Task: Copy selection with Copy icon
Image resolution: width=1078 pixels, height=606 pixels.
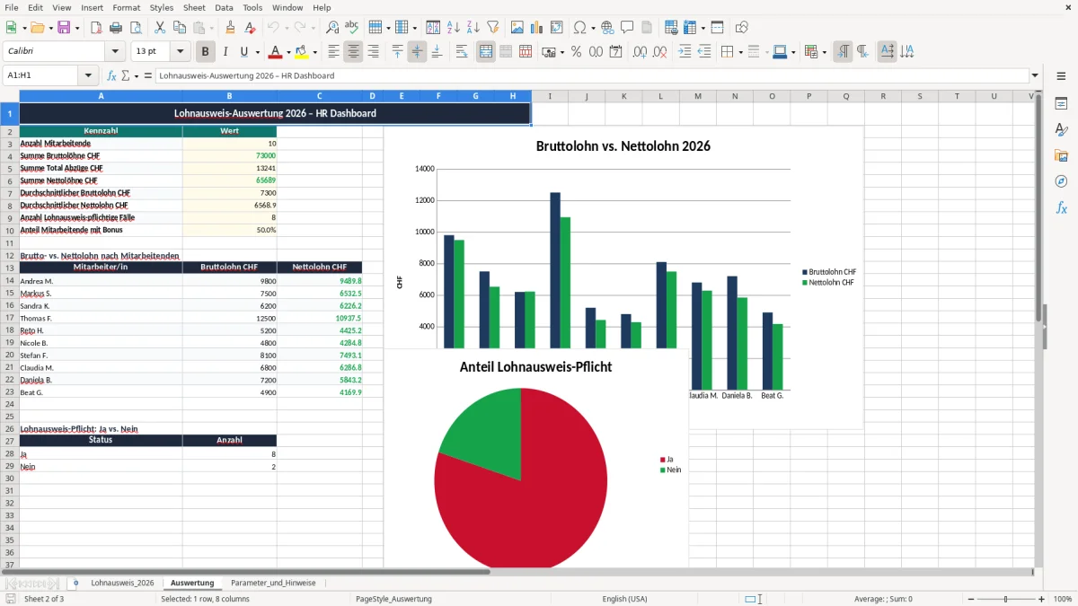Action: tap(179, 28)
